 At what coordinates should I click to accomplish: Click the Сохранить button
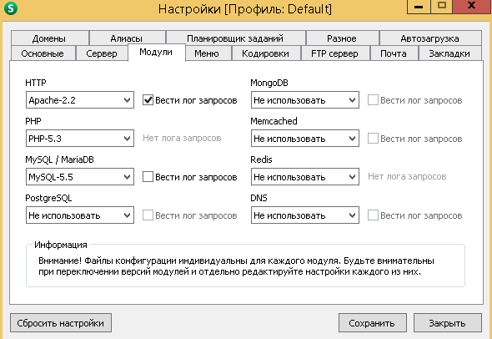coord(372,322)
